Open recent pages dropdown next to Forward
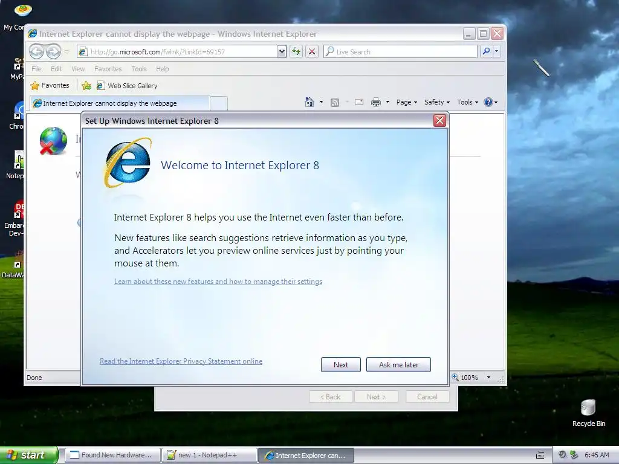Viewport: 619px width, 464px height. pos(66,52)
